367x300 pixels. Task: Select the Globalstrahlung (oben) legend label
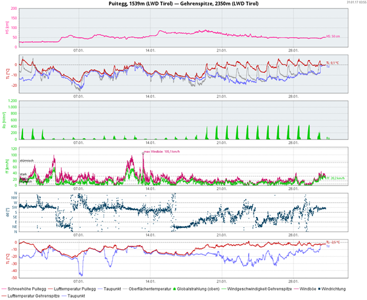198,289
